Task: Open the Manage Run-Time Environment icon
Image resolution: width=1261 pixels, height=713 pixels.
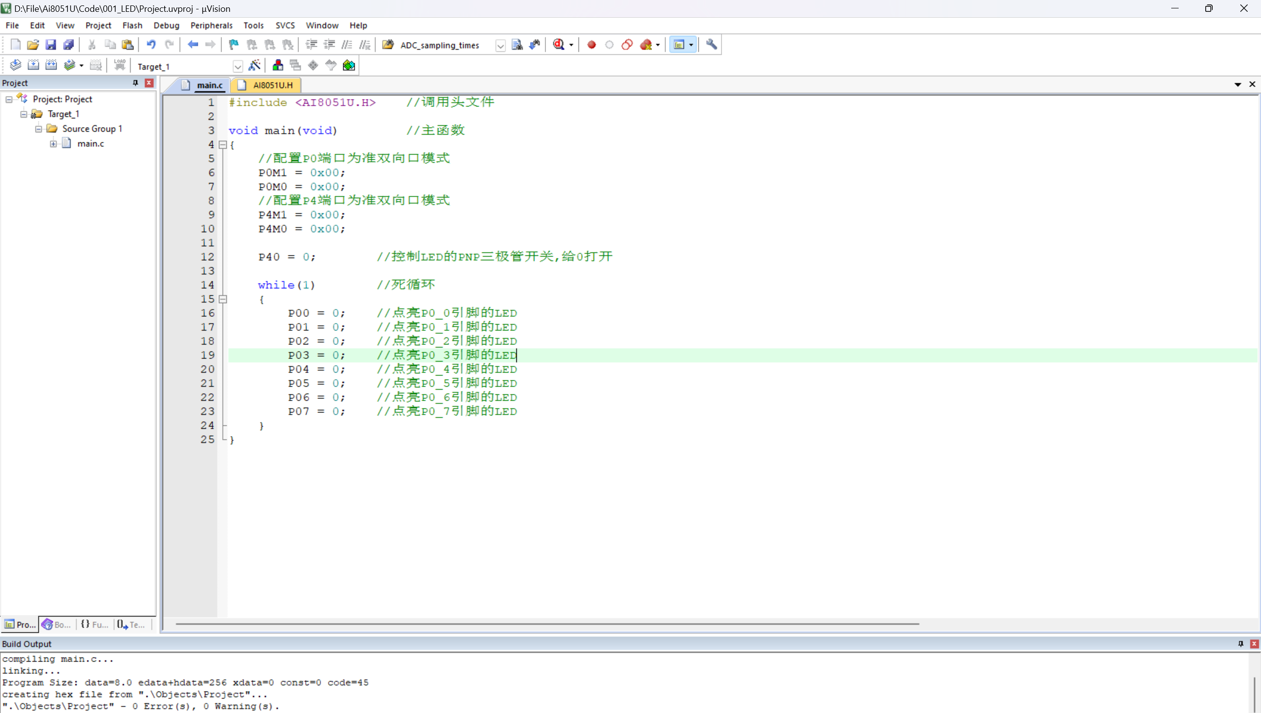Action: click(x=349, y=66)
